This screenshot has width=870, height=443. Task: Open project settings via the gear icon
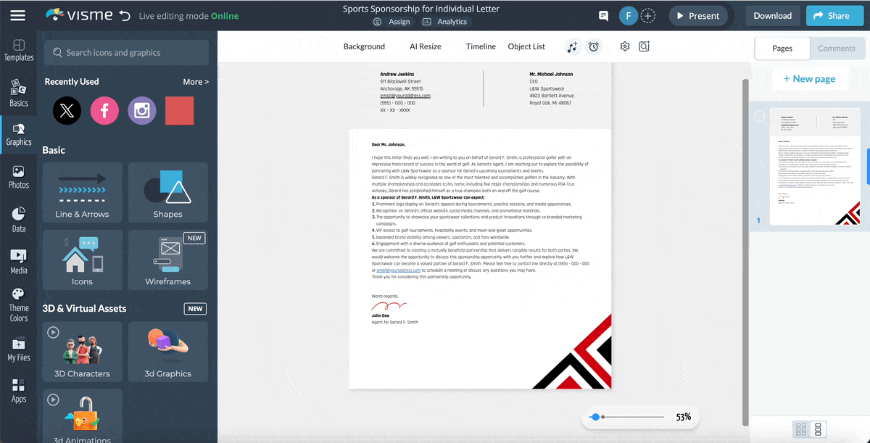coord(624,46)
